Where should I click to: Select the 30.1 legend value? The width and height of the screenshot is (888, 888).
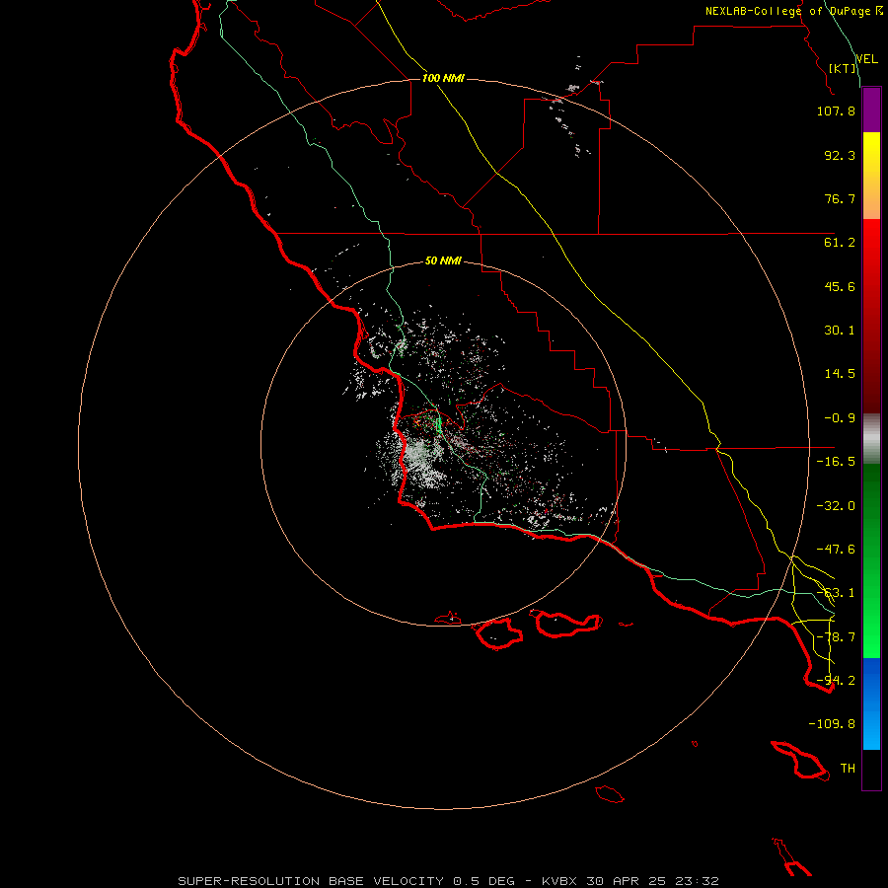840,331
